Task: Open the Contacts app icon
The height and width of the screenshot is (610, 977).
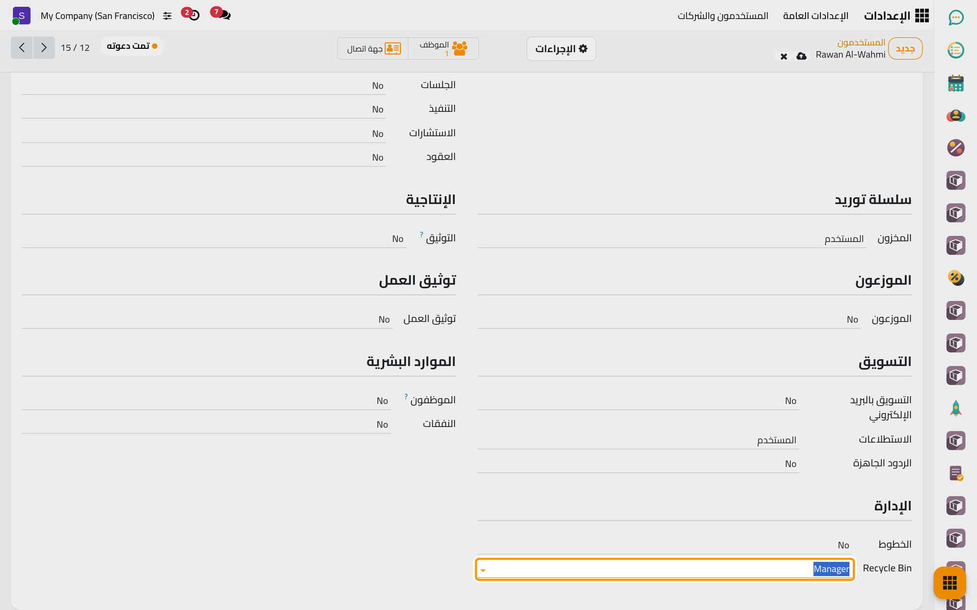Action: click(956, 115)
